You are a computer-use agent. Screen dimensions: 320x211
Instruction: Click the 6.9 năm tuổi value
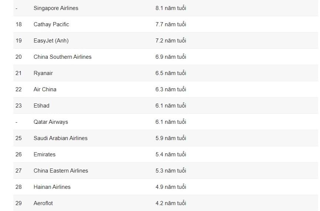[x=171, y=57]
